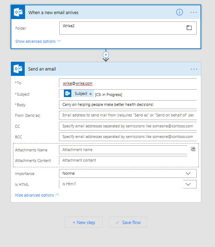Click the Outlook icon on trigger card
This screenshot has height=247, width=215.
18,12
